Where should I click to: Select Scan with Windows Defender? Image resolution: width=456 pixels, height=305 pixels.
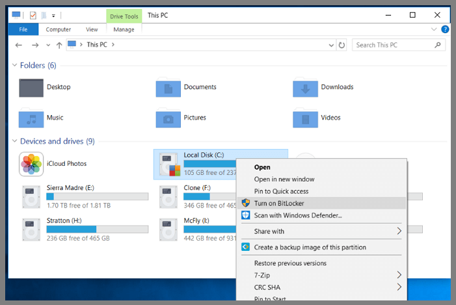(297, 215)
